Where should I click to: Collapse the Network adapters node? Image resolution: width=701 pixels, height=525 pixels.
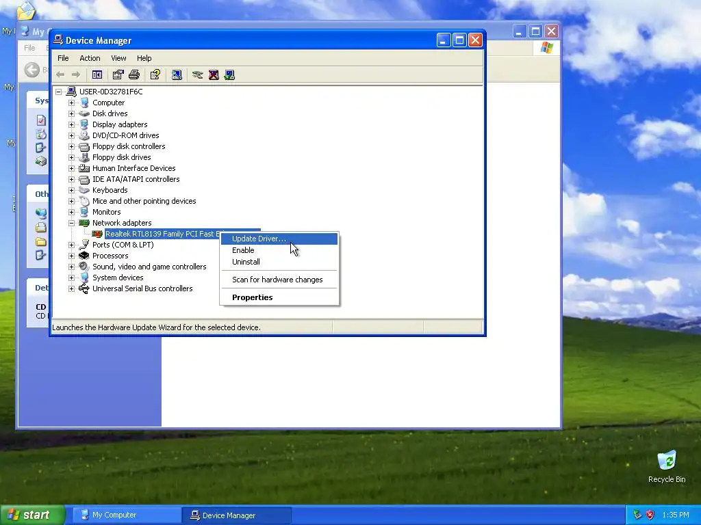point(71,223)
